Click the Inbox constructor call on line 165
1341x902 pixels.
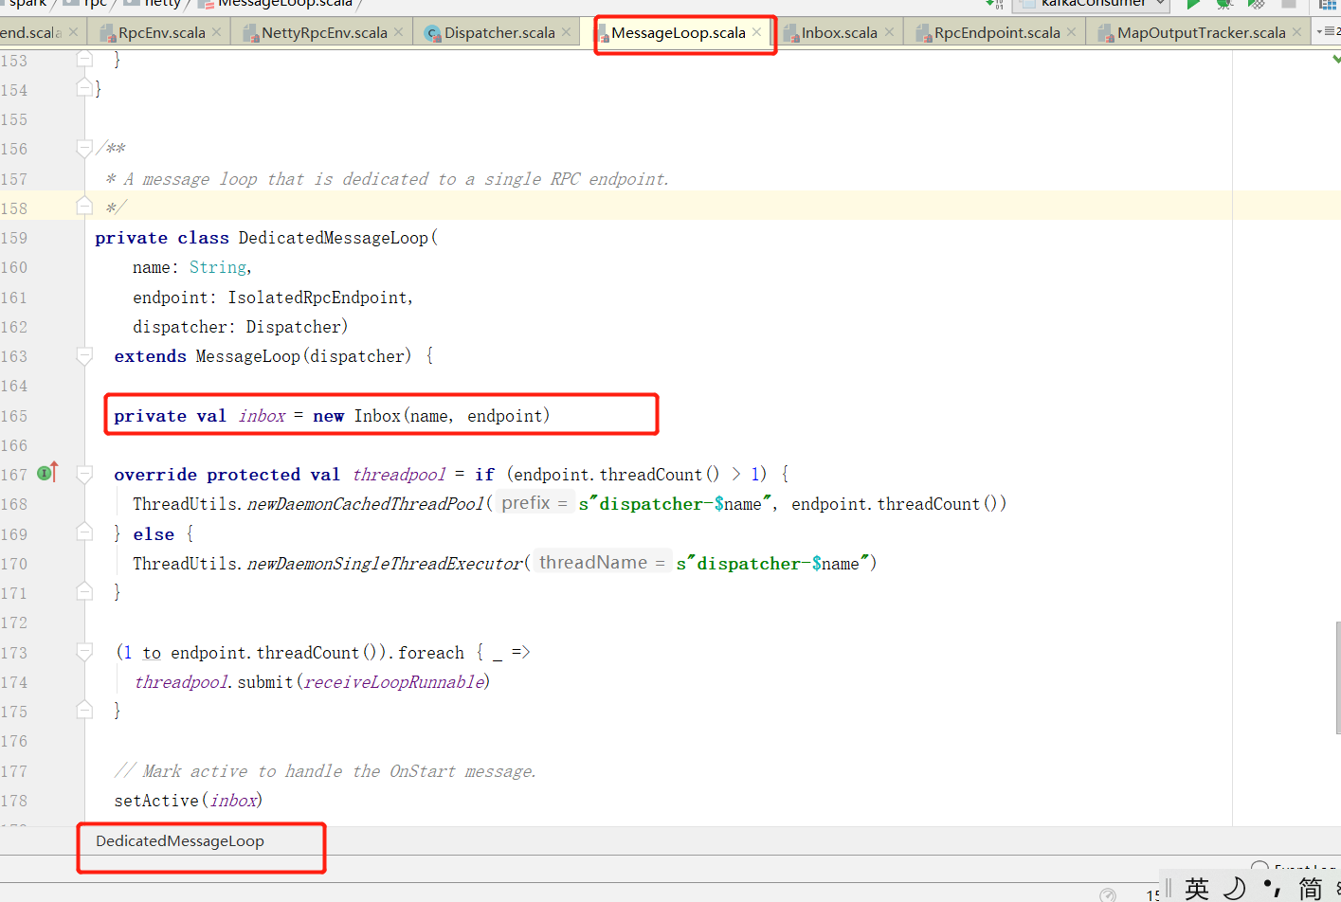[377, 416]
